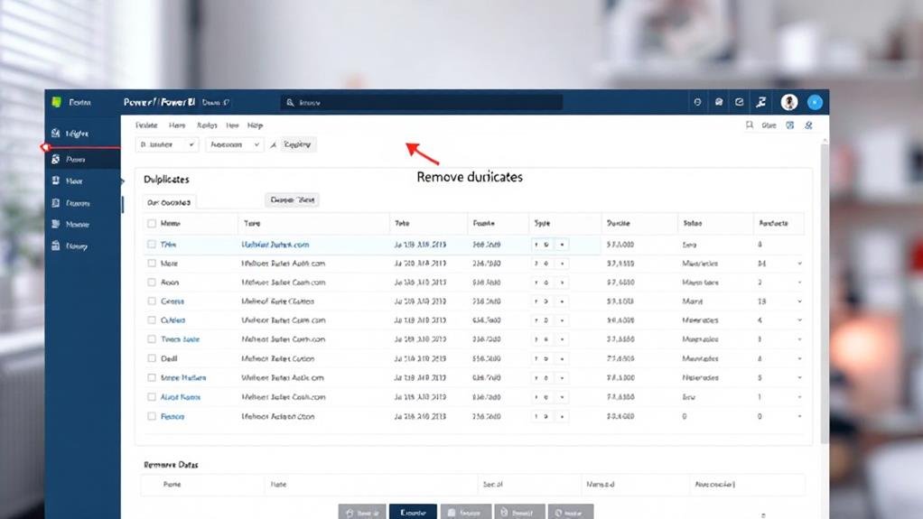Click the edit square icon in top bar

click(740, 102)
